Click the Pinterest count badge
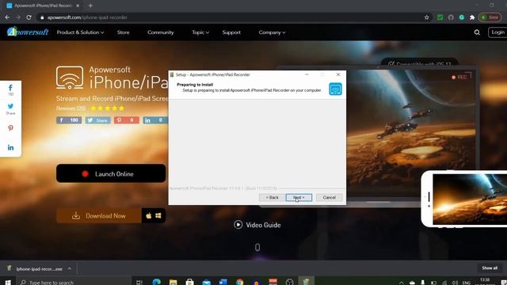507x285 pixels. pyautogui.click(x=127, y=120)
